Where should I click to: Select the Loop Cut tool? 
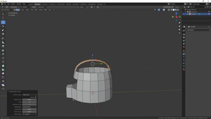pos(3,58)
